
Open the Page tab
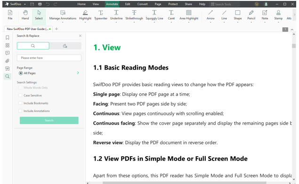coord(158,4)
